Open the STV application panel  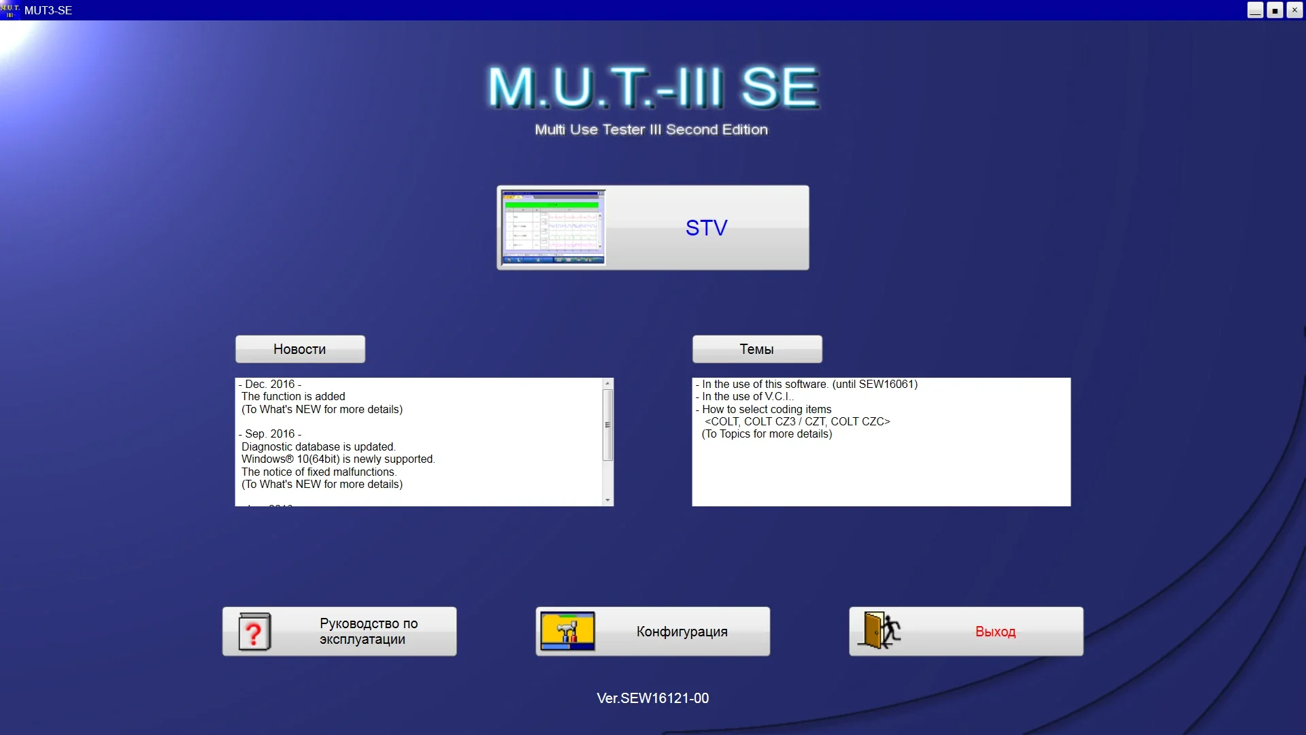[x=652, y=227]
